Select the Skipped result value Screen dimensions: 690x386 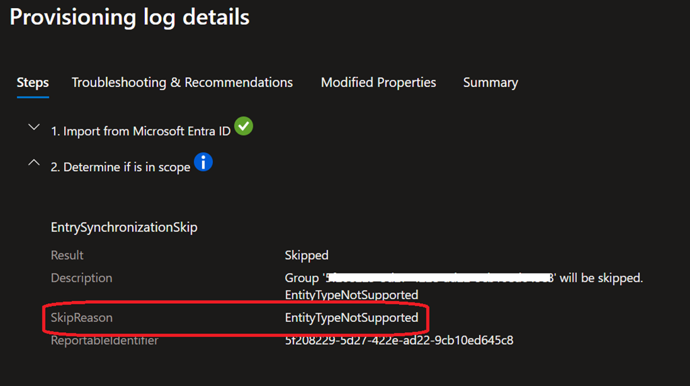[307, 255]
